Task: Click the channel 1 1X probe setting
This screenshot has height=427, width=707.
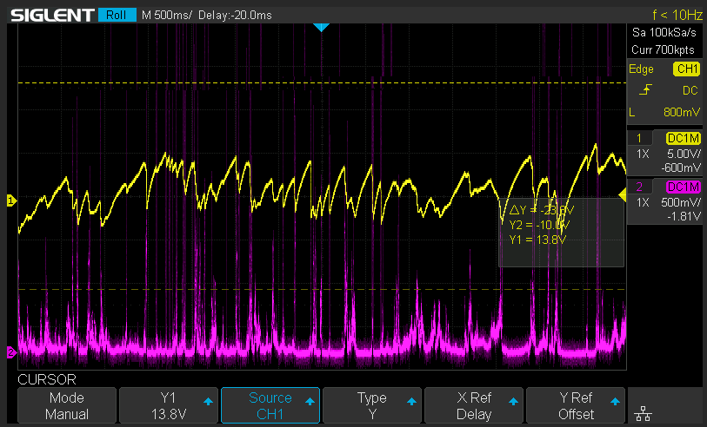Action: pos(643,154)
